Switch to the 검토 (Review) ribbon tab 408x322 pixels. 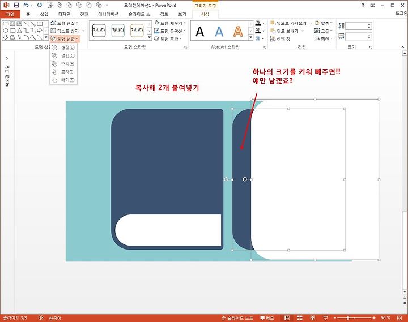pos(164,14)
